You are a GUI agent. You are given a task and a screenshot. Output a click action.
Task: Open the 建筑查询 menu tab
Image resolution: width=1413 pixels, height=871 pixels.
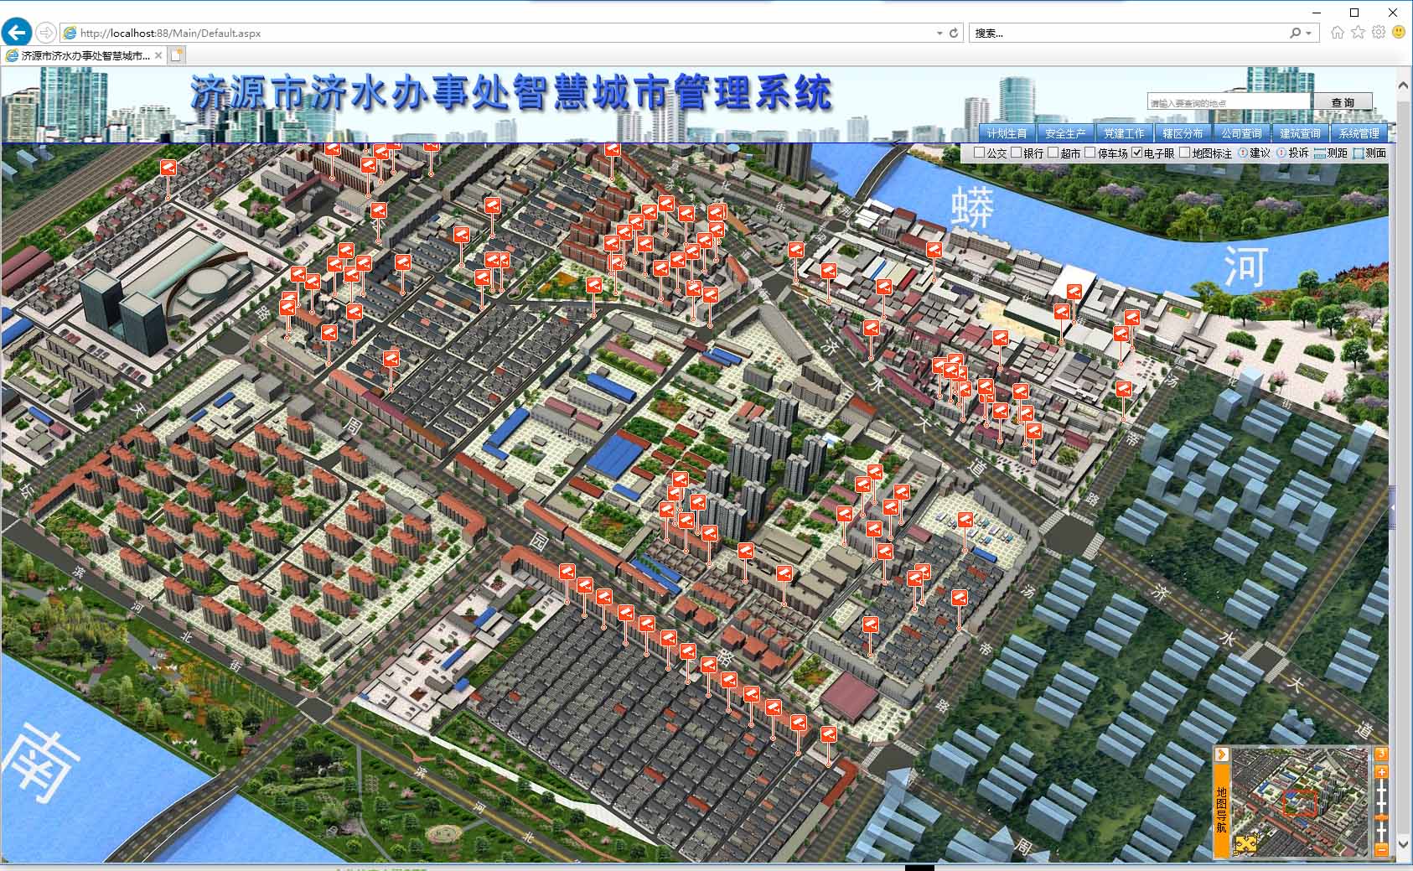(1300, 132)
